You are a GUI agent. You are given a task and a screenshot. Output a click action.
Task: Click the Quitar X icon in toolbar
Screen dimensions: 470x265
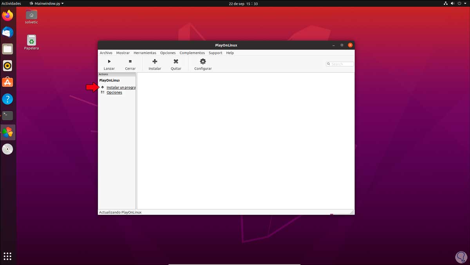pyautogui.click(x=176, y=61)
